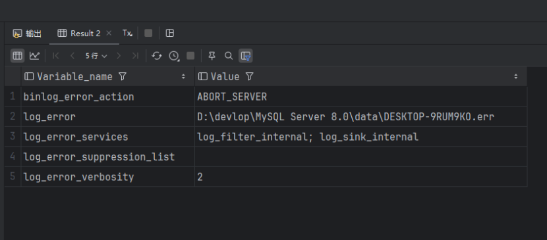Open the auto-refresh clock icon
The width and height of the screenshot is (547, 240).
coord(174,56)
